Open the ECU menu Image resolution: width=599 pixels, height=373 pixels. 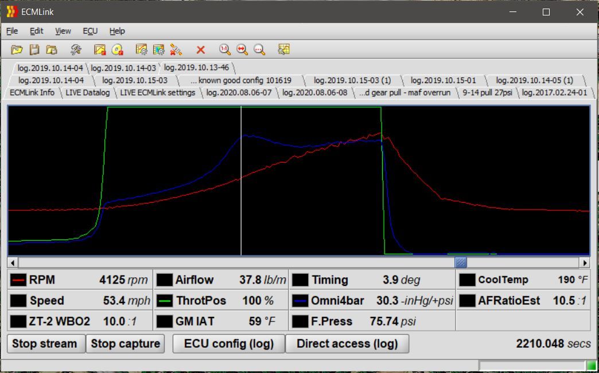[90, 31]
